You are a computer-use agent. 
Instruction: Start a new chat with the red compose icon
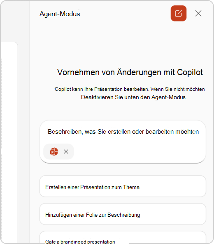coord(179,13)
